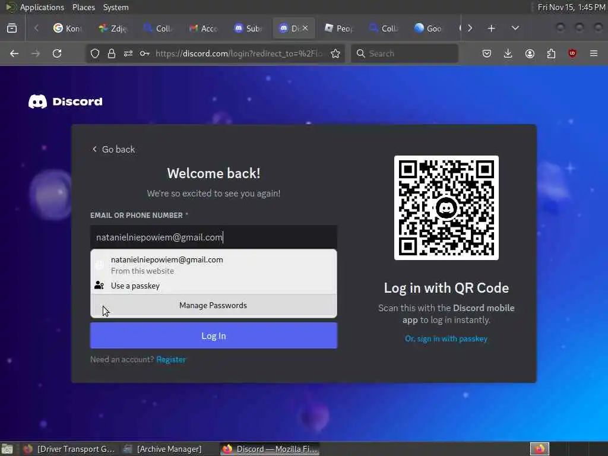The height and width of the screenshot is (456, 608).
Task: Open uBlock Origin extension icon
Action: point(572,53)
